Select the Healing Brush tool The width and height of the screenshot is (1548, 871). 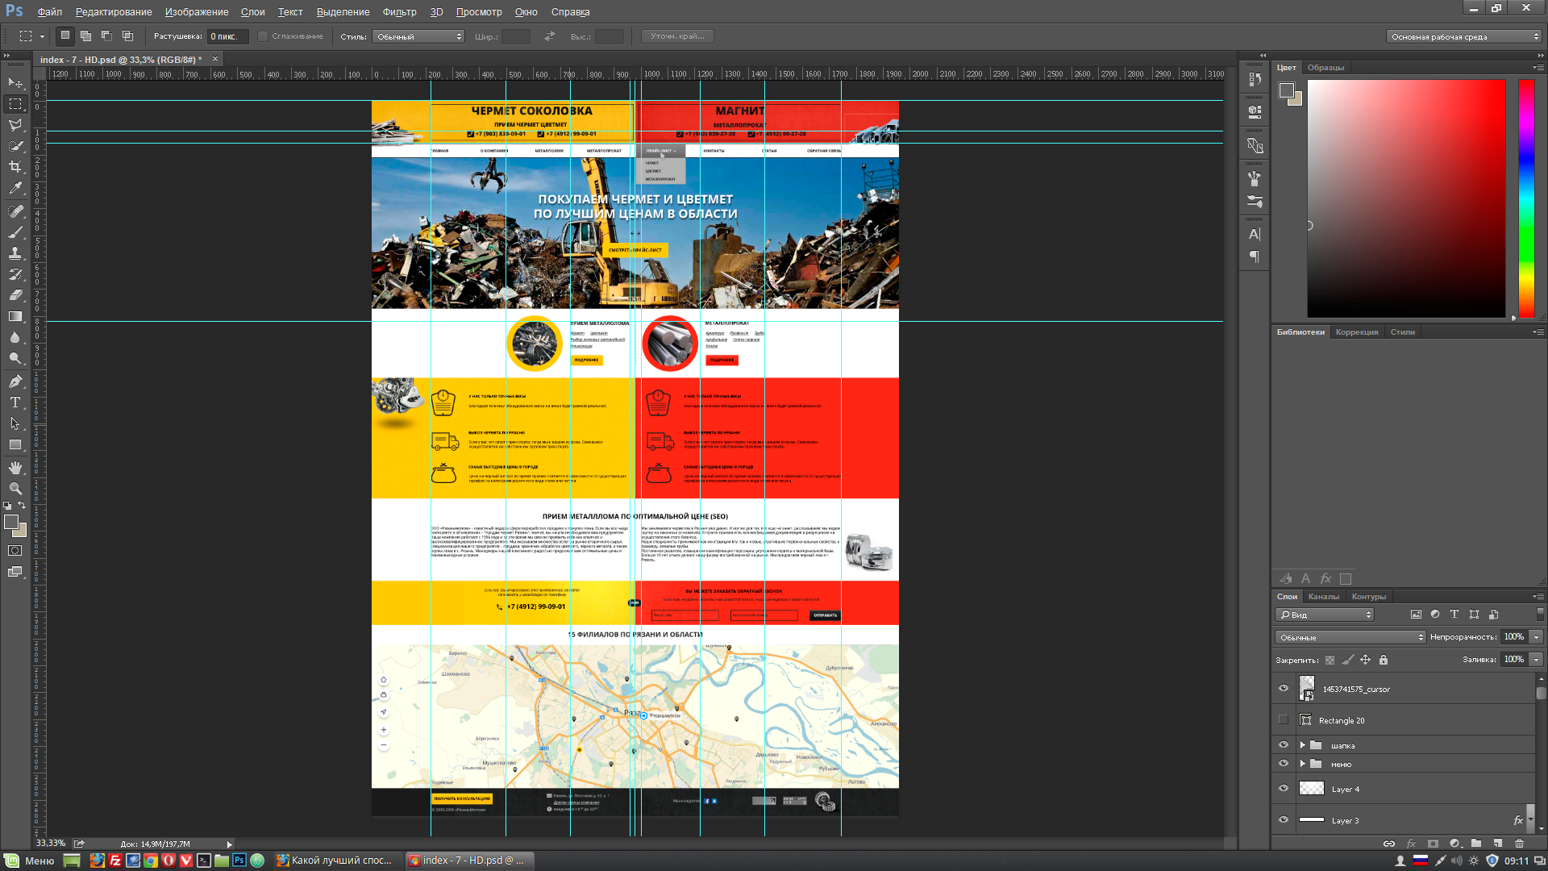tap(15, 211)
